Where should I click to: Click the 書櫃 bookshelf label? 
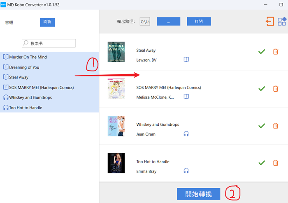[9, 22]
